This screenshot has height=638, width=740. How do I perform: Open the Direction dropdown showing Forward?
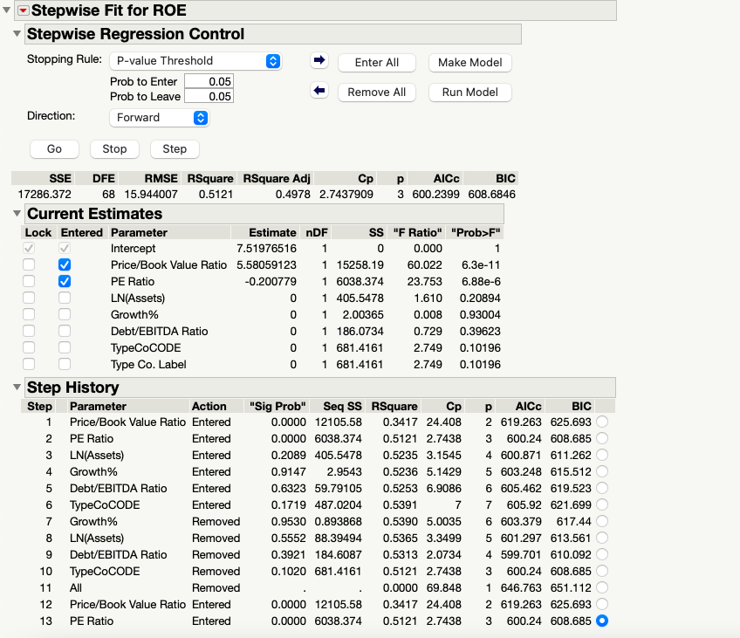[x=160, y=115]
